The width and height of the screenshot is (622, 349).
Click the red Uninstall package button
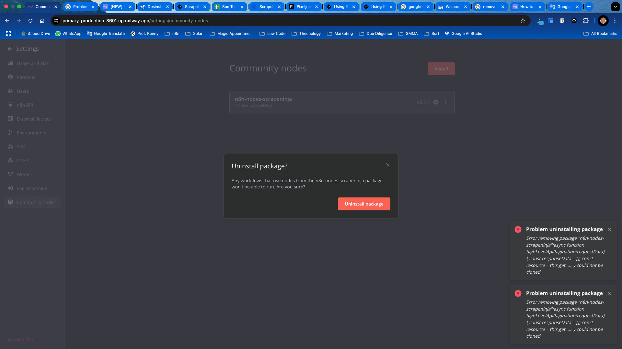coord(364,204)
